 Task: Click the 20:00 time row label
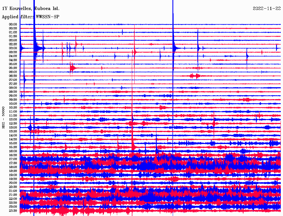coord(13,183)
